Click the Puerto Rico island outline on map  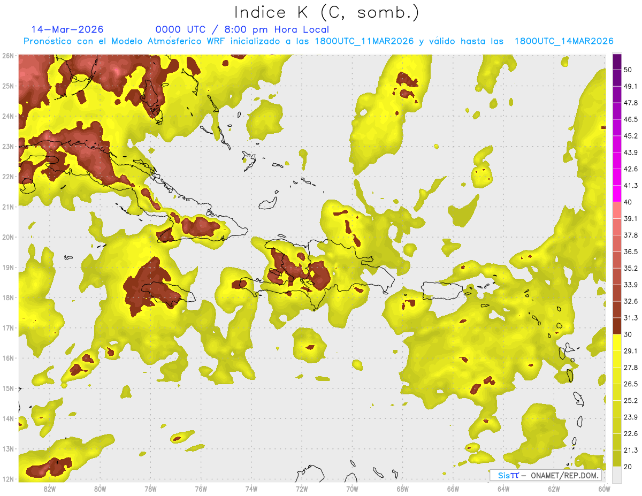coord(441,291)
